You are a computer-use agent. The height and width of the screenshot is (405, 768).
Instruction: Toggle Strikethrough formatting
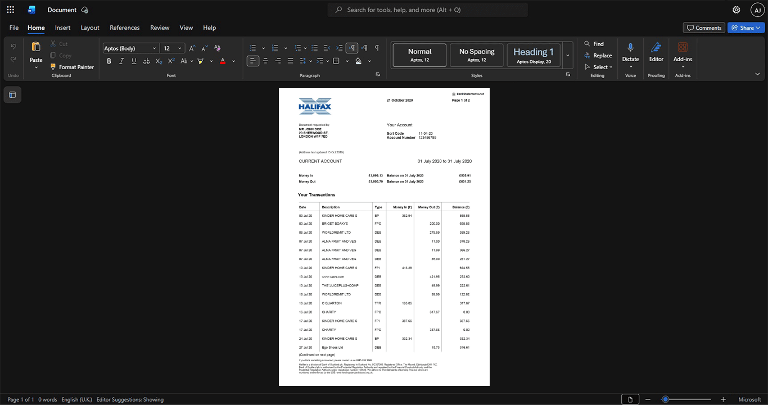(x=146, y=61)
